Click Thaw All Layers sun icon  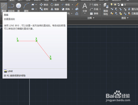coord(120,14)
